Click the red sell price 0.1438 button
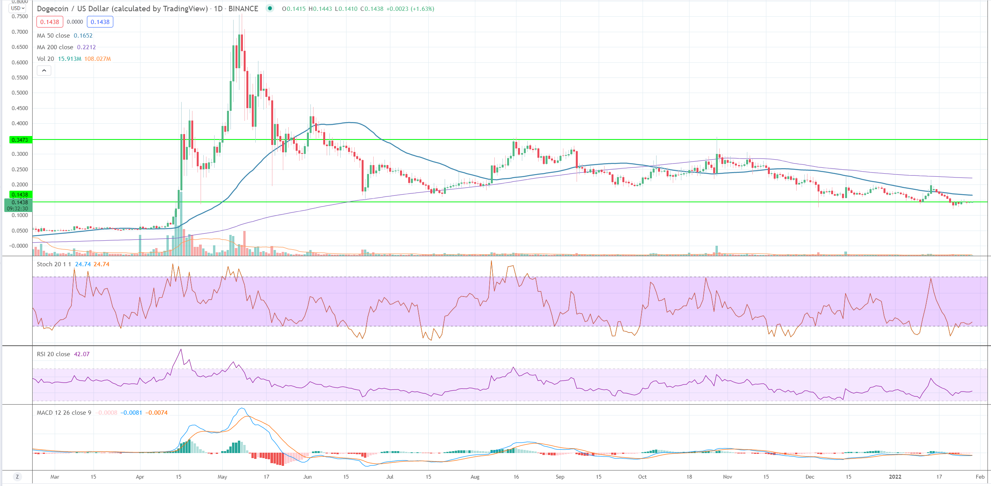Screen dimensions: 991x486 (50, 22)
